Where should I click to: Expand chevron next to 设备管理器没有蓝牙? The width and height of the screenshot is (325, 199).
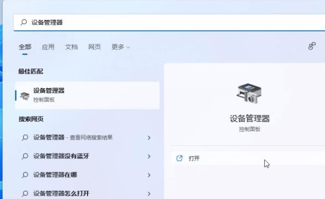[149, 156]
